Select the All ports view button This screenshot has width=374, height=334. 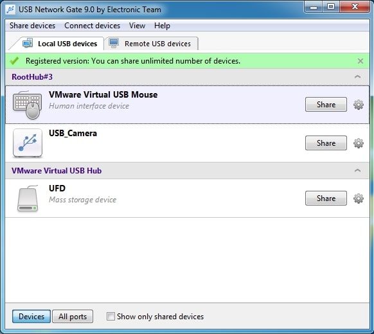(73, 317)
